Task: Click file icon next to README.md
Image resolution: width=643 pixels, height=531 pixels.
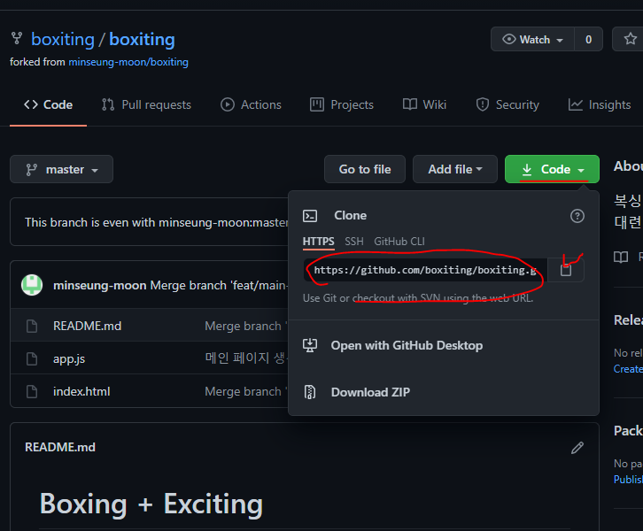Action: [32, 327]
